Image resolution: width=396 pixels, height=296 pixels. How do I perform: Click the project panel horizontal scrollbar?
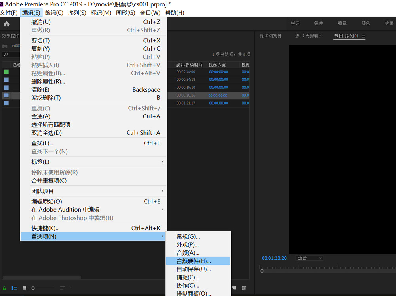pyautogui.click(x=42, y=277)
